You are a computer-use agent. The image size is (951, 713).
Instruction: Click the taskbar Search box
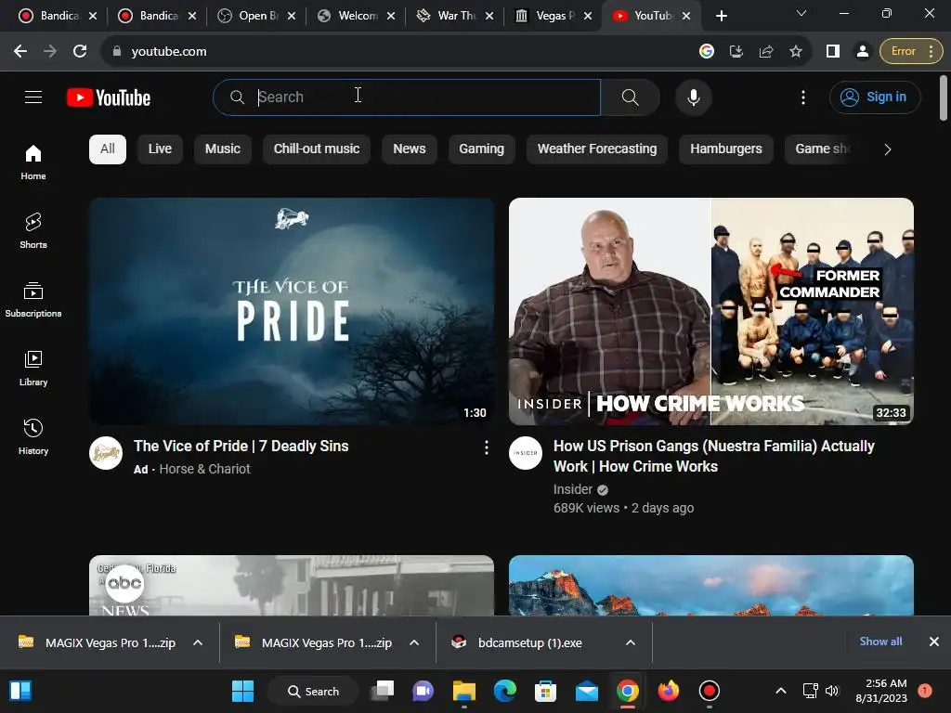click(314, 691)
